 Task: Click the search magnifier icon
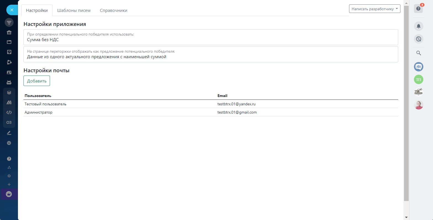pos(418,53)
